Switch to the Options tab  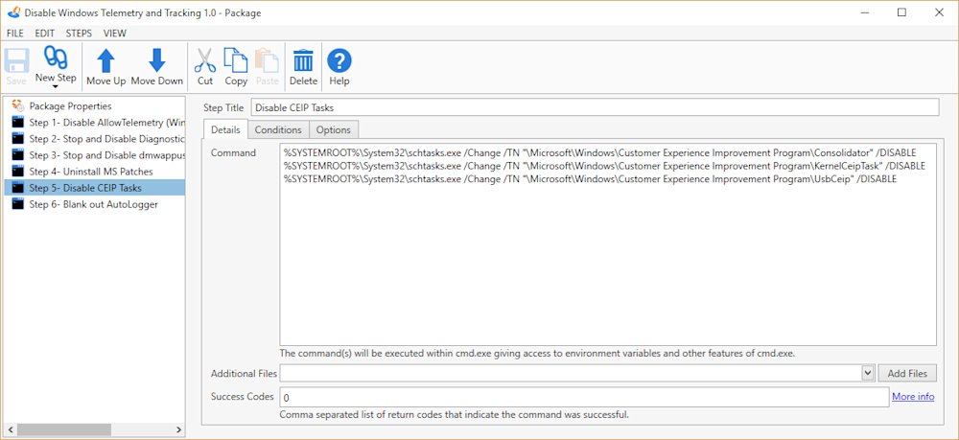tap(334, 129)
